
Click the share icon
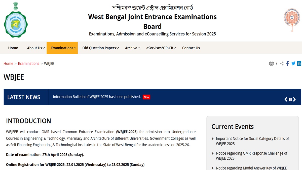pyautogui.click(x=282, y=63)
